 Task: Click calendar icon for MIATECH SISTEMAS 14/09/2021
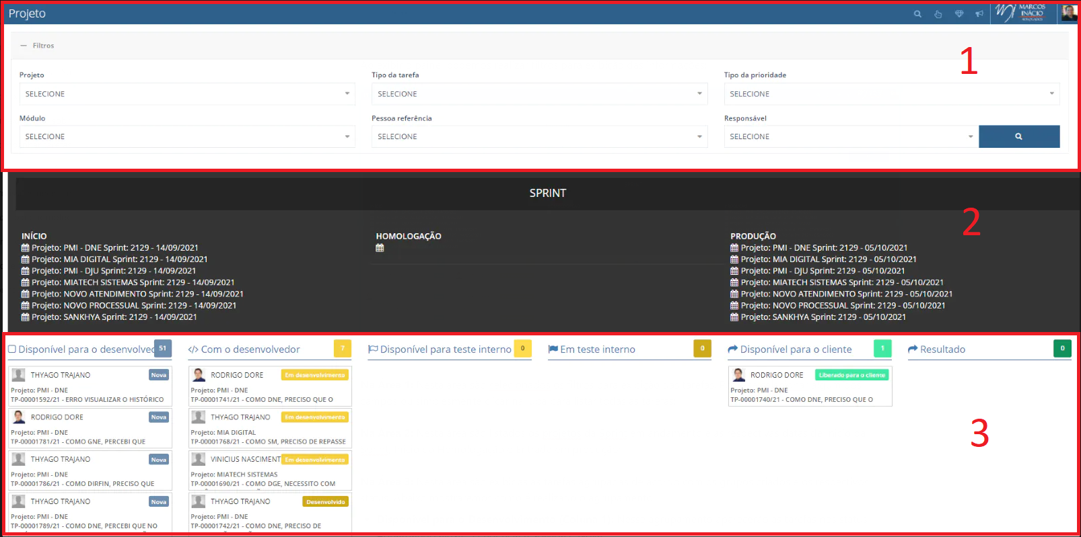pos(26,282)
